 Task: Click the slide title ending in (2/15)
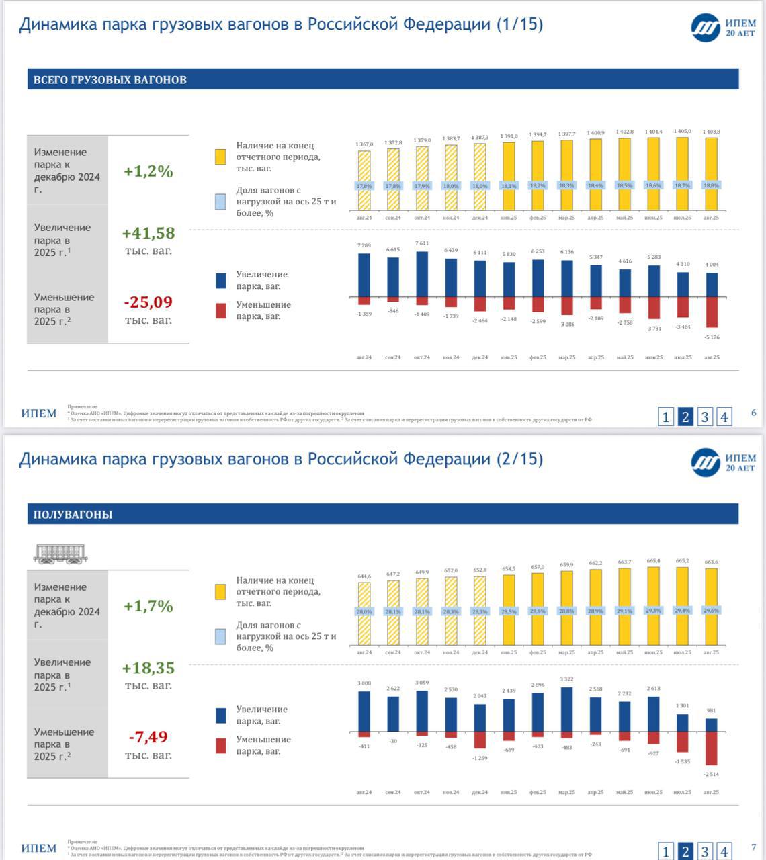281,459
